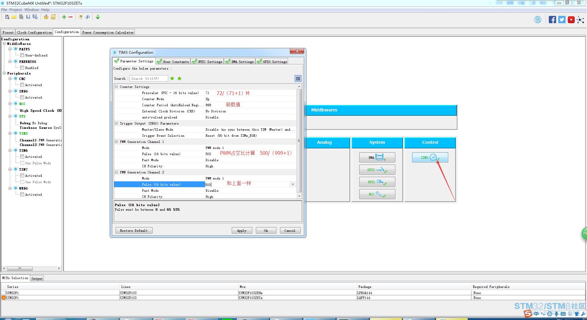This screenshot has width=587, height=320.
Task: Toggle the parameter list view icon in dialog
Action: [x=298, y=78]
